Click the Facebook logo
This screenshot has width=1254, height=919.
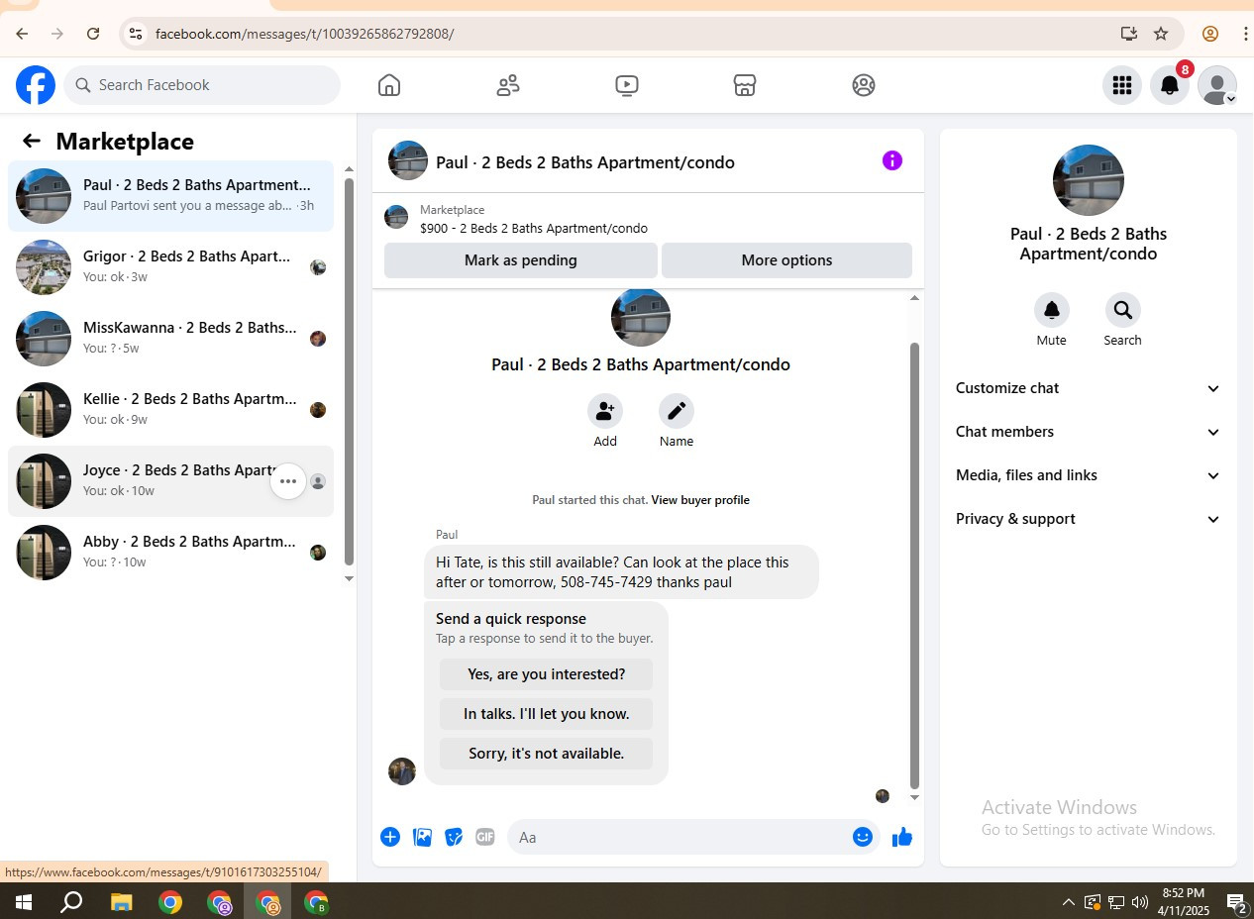click(x=36, y=85)
